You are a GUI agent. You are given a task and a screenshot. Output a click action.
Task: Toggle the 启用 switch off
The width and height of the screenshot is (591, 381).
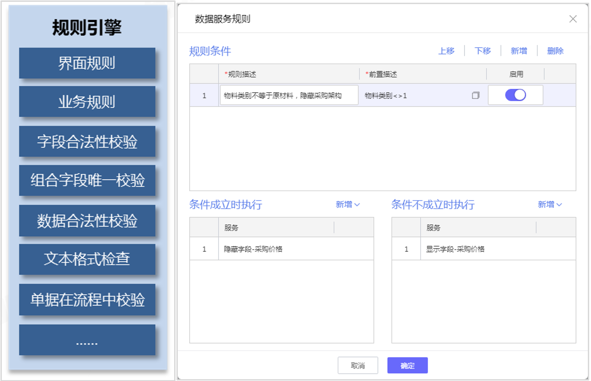tap(515, 95)
